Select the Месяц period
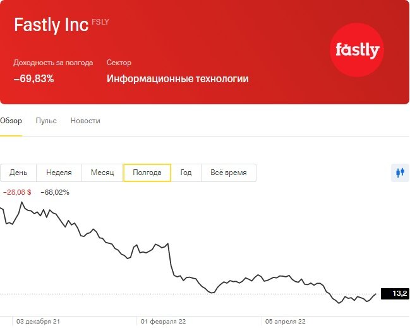Viewport: 410px width, 328px height. coord(102,173)
